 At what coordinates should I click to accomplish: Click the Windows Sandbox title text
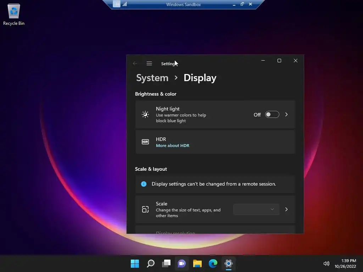coord(183,4)
